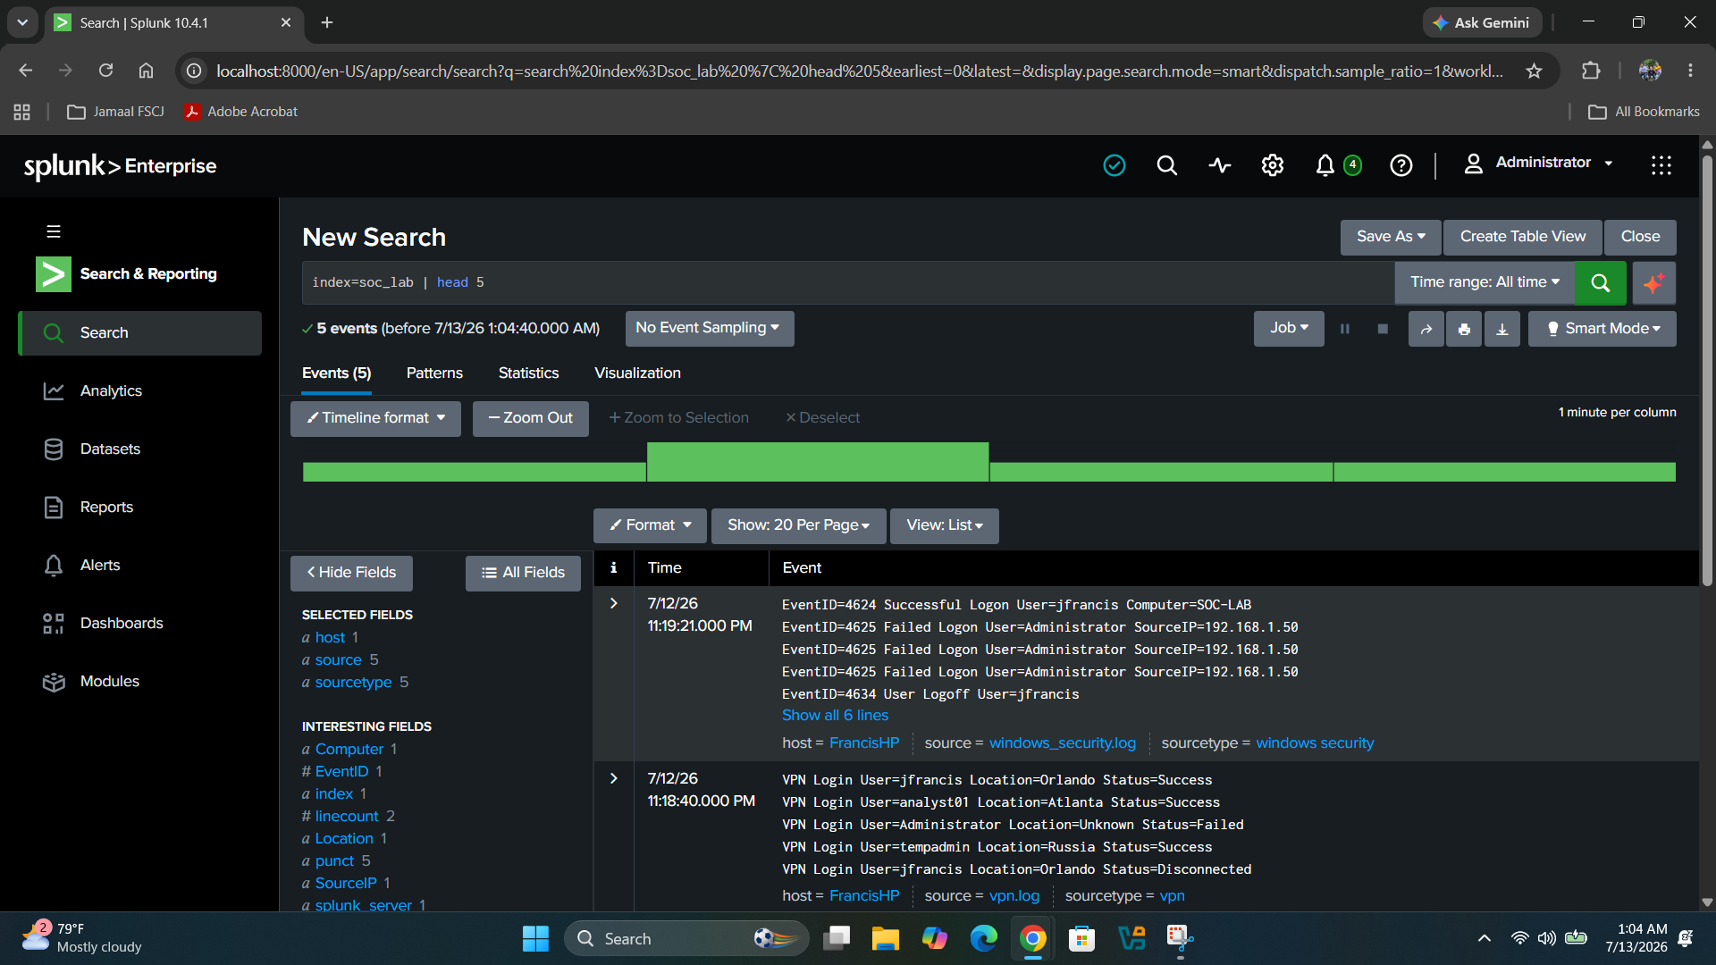Open the Show: 20 Per Page dropdown
Viewport: 1716px width, 965px height.
click(798, 525)
